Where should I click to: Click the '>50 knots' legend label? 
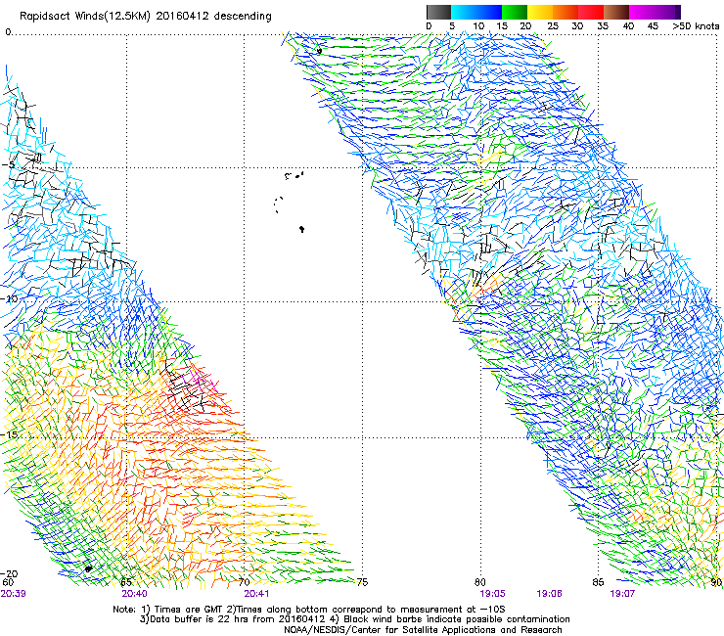[697, 26]
